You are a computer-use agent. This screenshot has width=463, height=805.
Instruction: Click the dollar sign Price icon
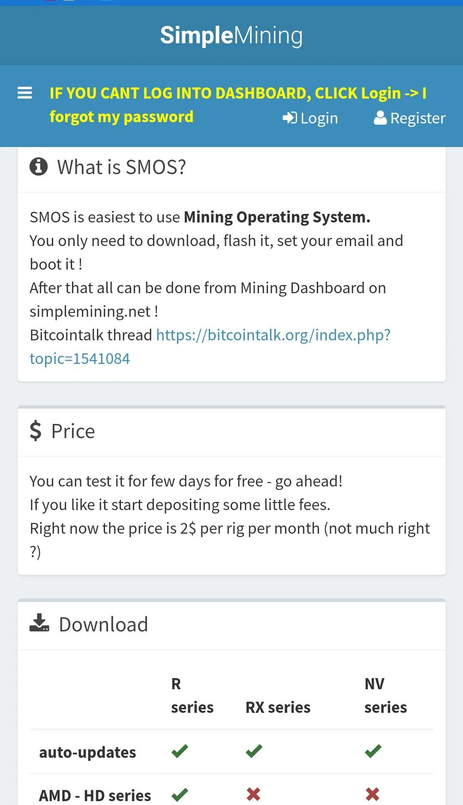point(36,431)
